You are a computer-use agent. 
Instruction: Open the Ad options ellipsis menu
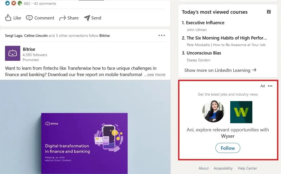(270, 86)
